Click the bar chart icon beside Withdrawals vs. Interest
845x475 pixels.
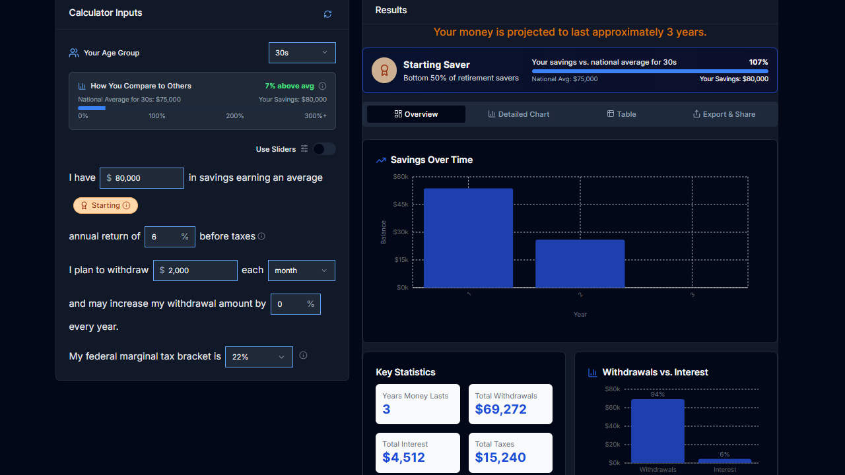coord(592,373)
